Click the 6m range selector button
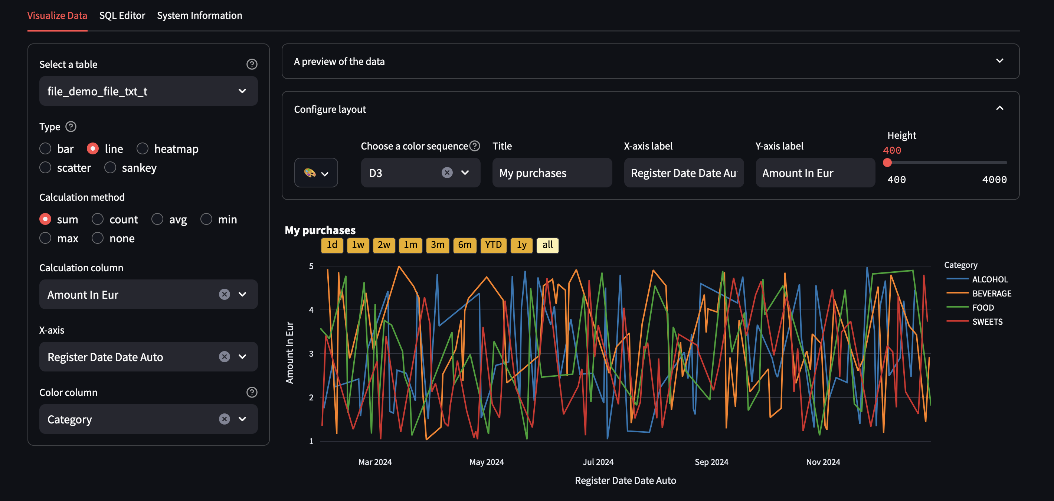Screen dimensions: 1054x501 coord(464,245)
